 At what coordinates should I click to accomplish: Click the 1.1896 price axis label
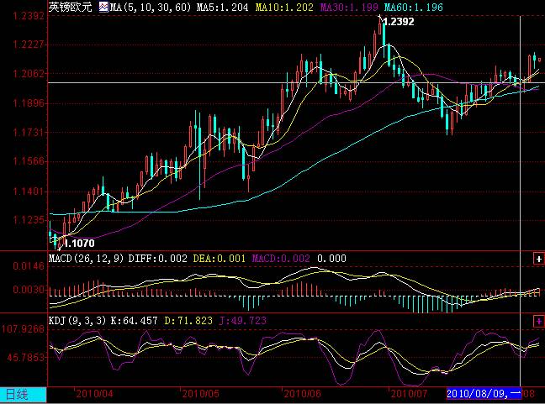(29, 103)
